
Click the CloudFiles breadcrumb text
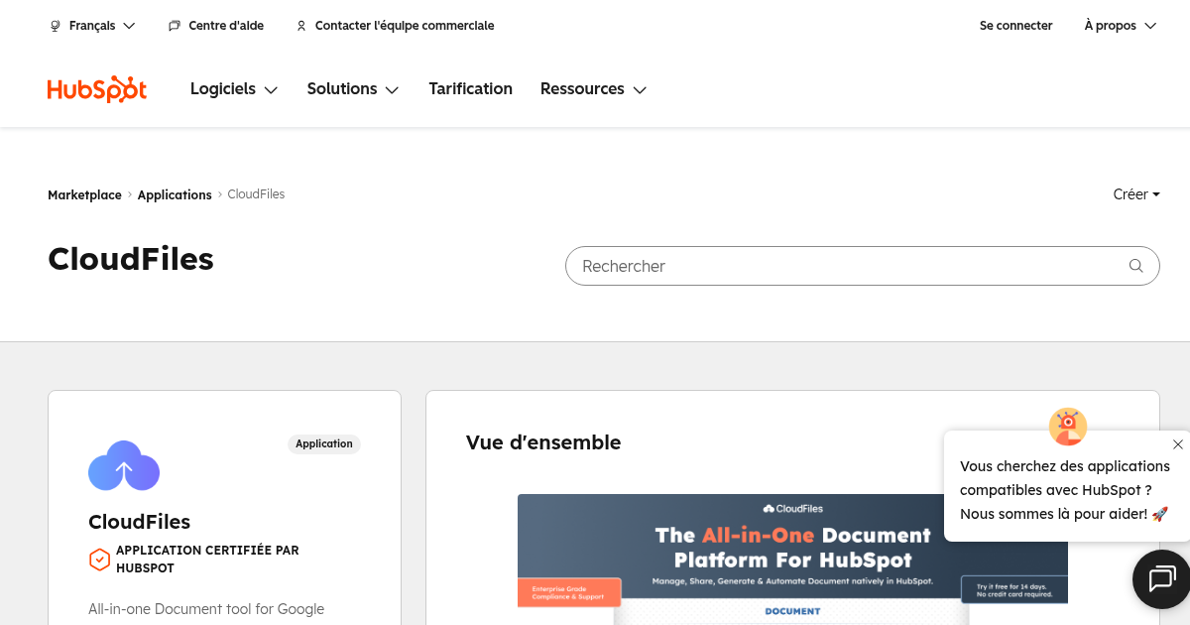pyautogui.click(x=256, y=194)
